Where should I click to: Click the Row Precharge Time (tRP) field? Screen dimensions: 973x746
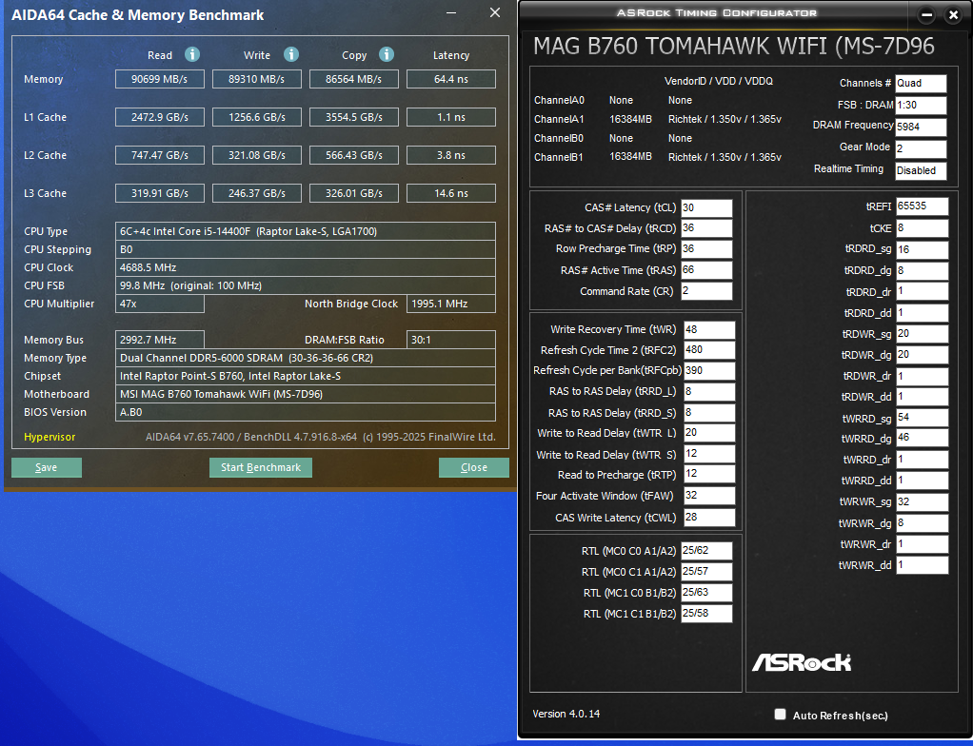click(706, 248)
